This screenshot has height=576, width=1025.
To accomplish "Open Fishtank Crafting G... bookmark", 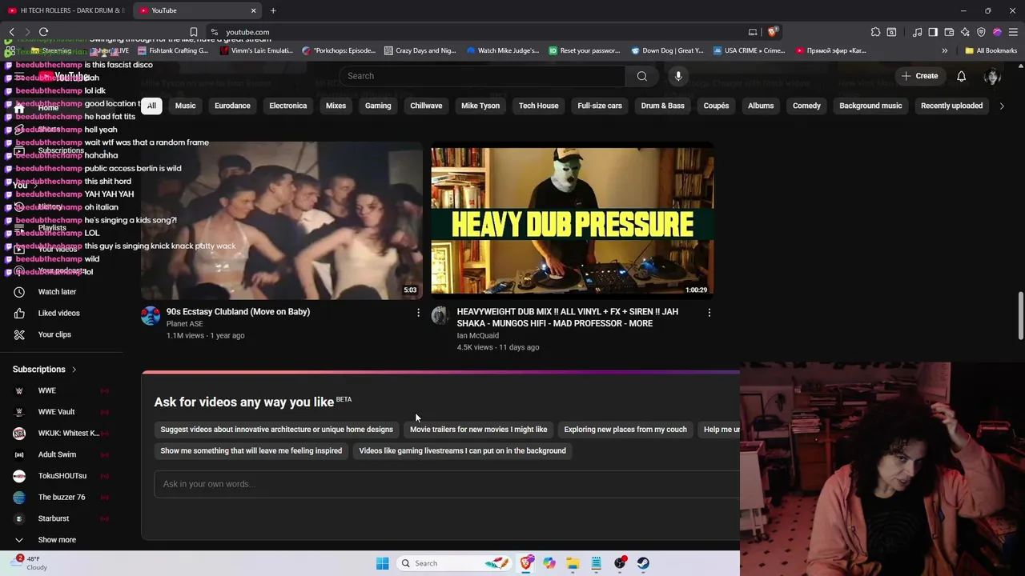I will click(172, 50).
